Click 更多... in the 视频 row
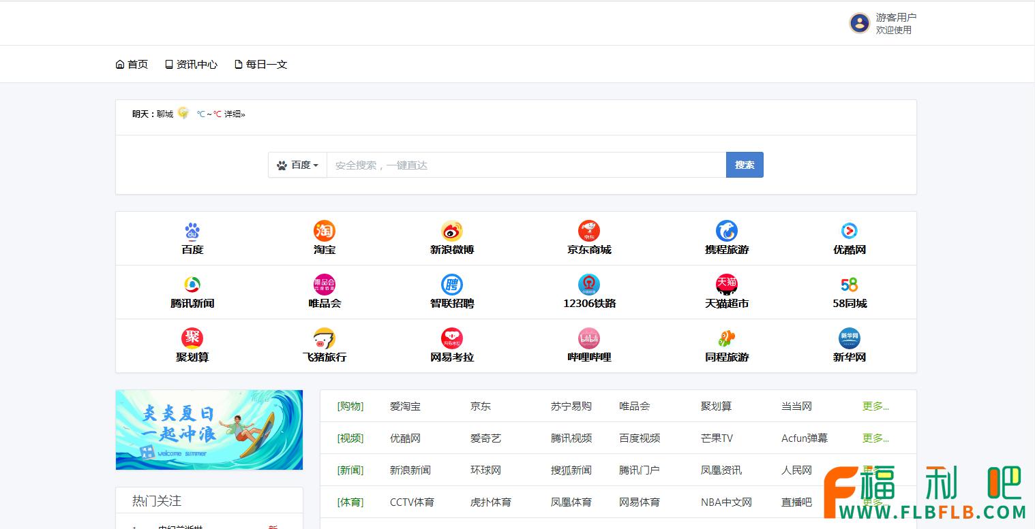 tap(875, 438)
